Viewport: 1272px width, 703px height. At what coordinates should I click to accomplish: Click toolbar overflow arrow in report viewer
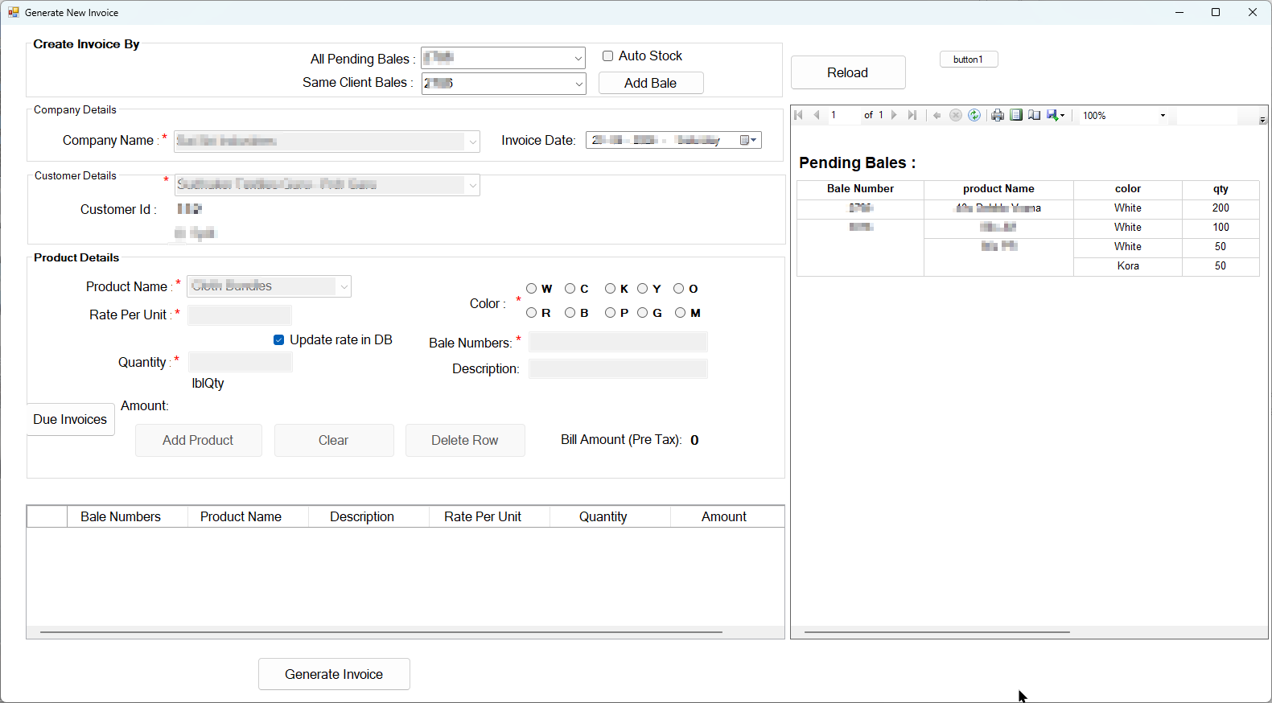point(1262,120)
